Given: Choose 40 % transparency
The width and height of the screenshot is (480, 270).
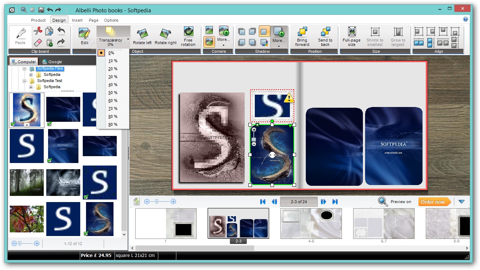Looking at the screenshot, I should tap(113, 85).
